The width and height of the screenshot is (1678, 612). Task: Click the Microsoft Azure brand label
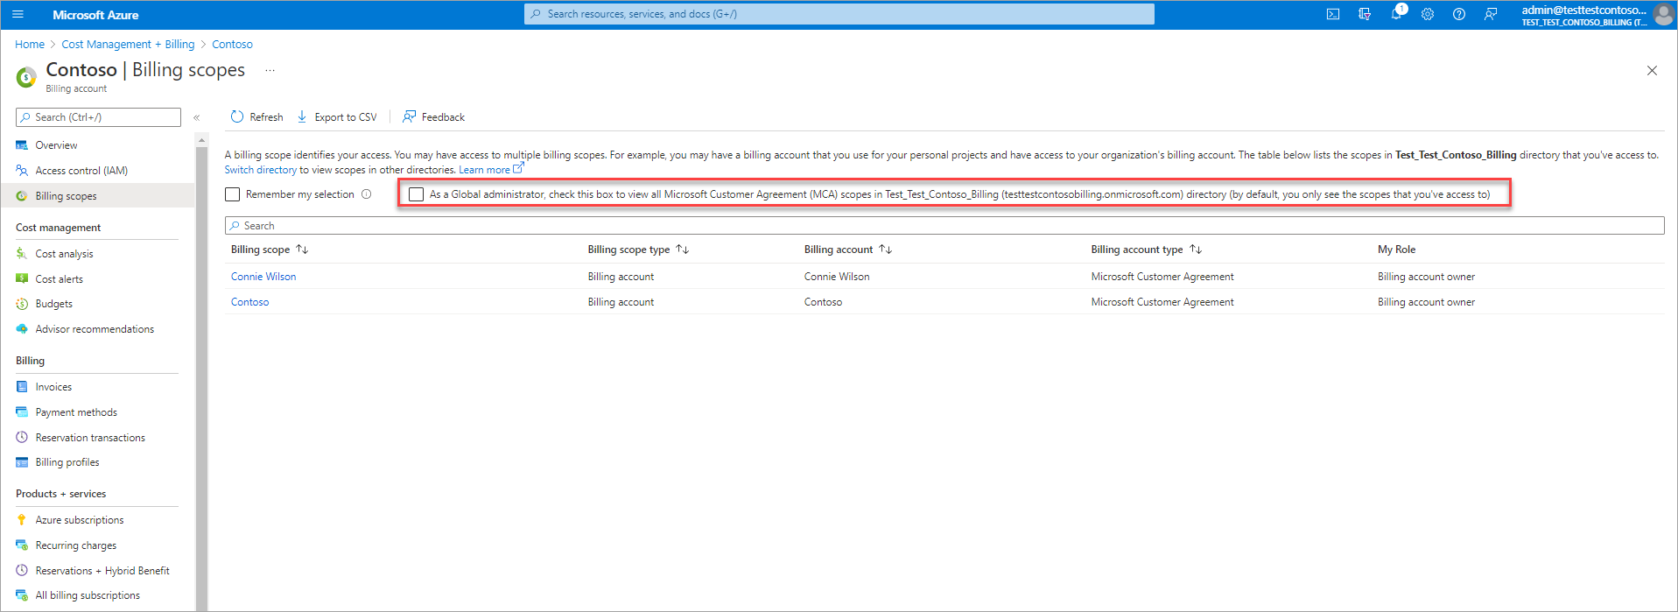point(95,15)
